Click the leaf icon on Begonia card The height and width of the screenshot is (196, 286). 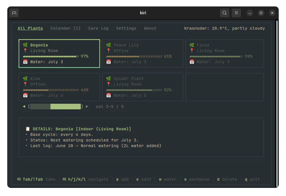(x=25, y=45)
